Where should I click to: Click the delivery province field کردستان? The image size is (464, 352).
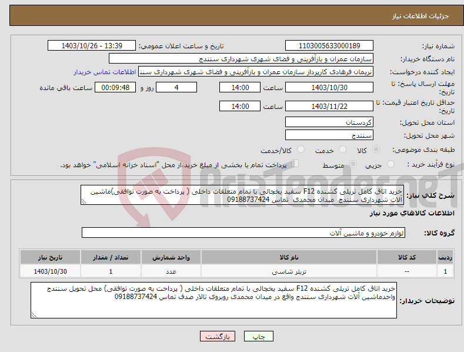pyautogui.click(x=329, y=122)
